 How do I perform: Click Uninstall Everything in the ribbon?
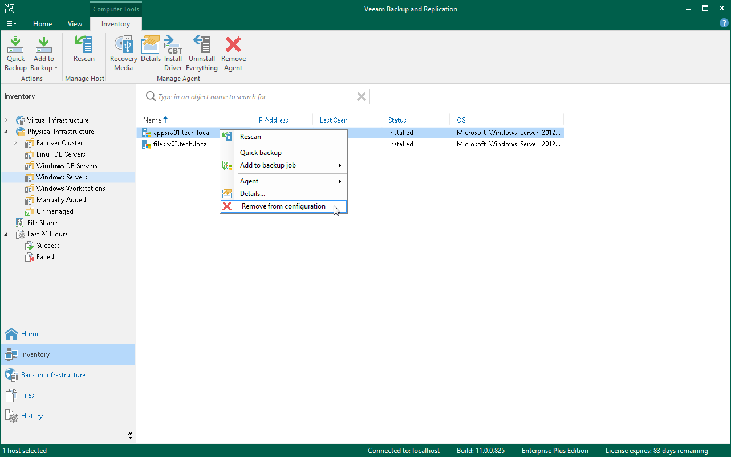pyautogui.click(x=202, y=54)
